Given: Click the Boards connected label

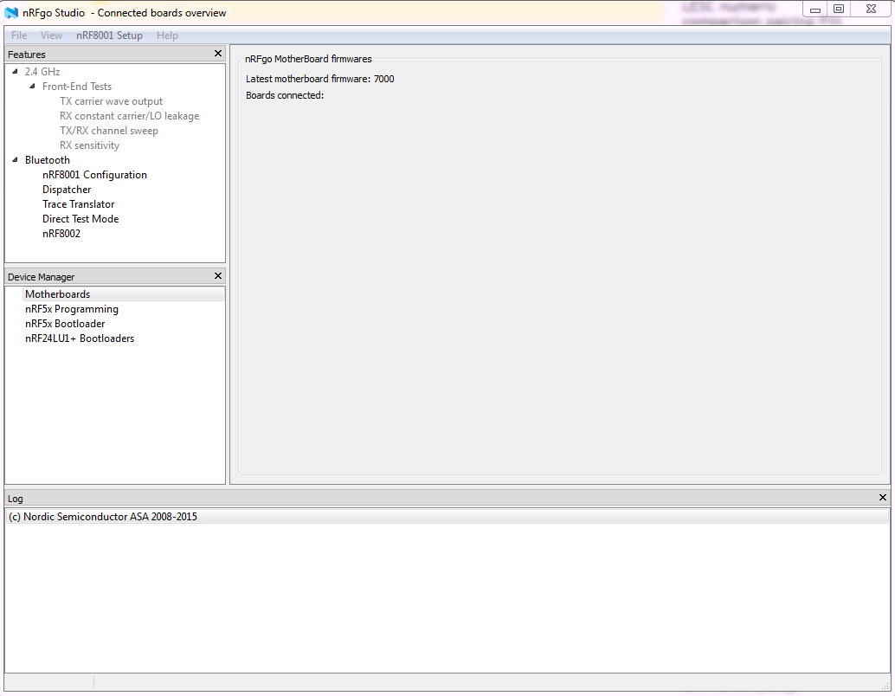Looking at the screenshot, I should 285,95.
